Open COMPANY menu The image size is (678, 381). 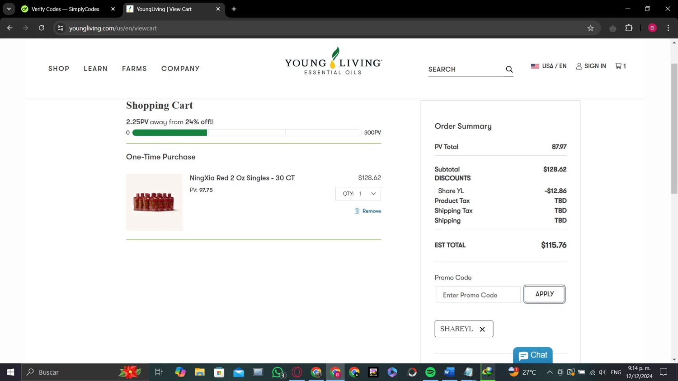point(180,69)
